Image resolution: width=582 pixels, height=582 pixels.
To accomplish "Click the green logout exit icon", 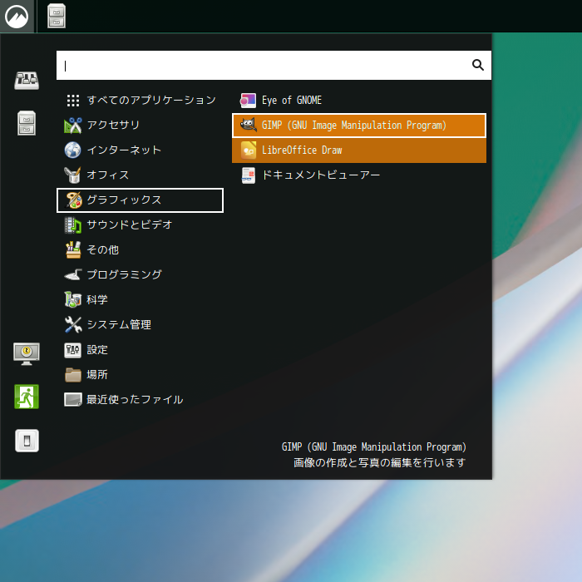I will 27,397.
